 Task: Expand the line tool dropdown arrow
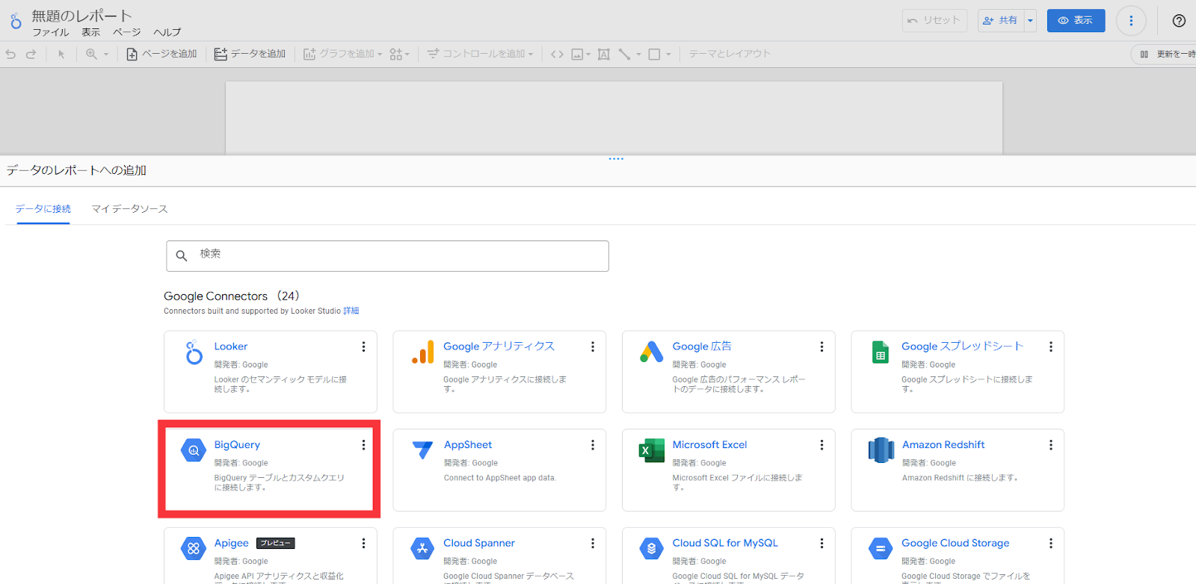coord(638,54)
